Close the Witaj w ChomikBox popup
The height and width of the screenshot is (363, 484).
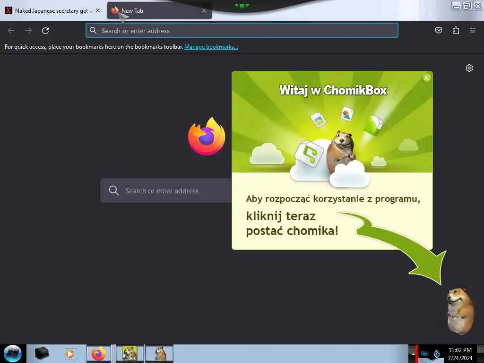(426, 78)
